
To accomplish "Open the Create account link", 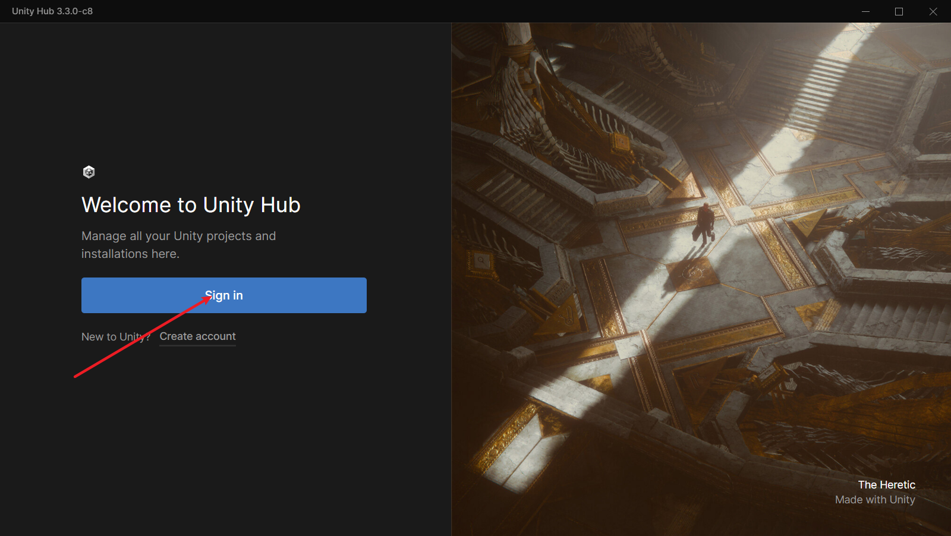I will [197, 336].
